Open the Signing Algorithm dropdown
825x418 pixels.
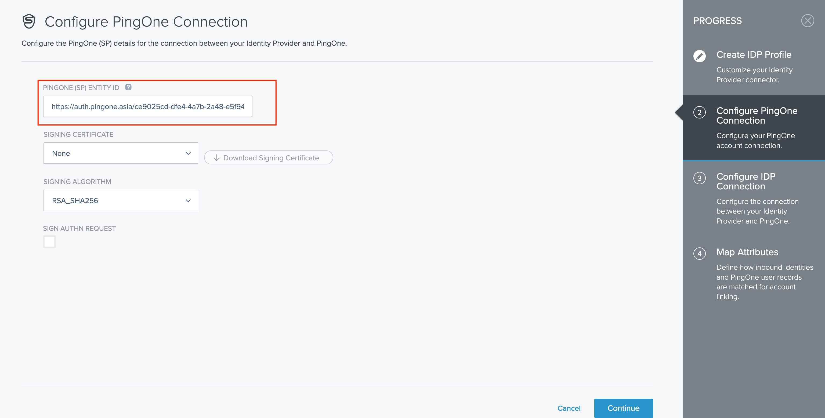[x=121, y=200]
